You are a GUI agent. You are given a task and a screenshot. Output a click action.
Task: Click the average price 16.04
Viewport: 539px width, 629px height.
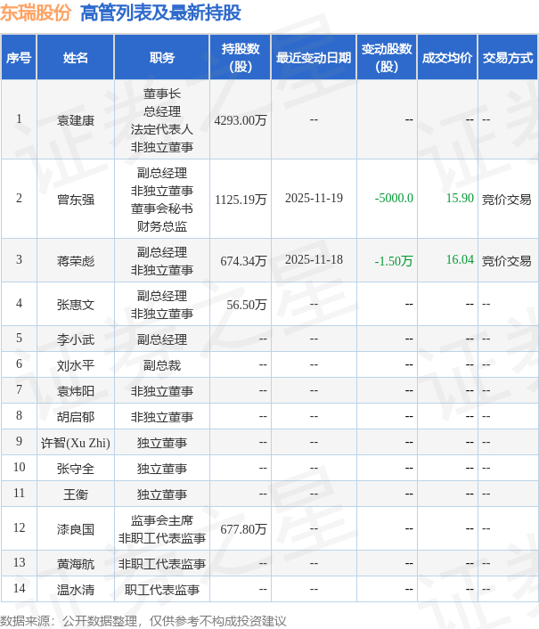point(460,259)
